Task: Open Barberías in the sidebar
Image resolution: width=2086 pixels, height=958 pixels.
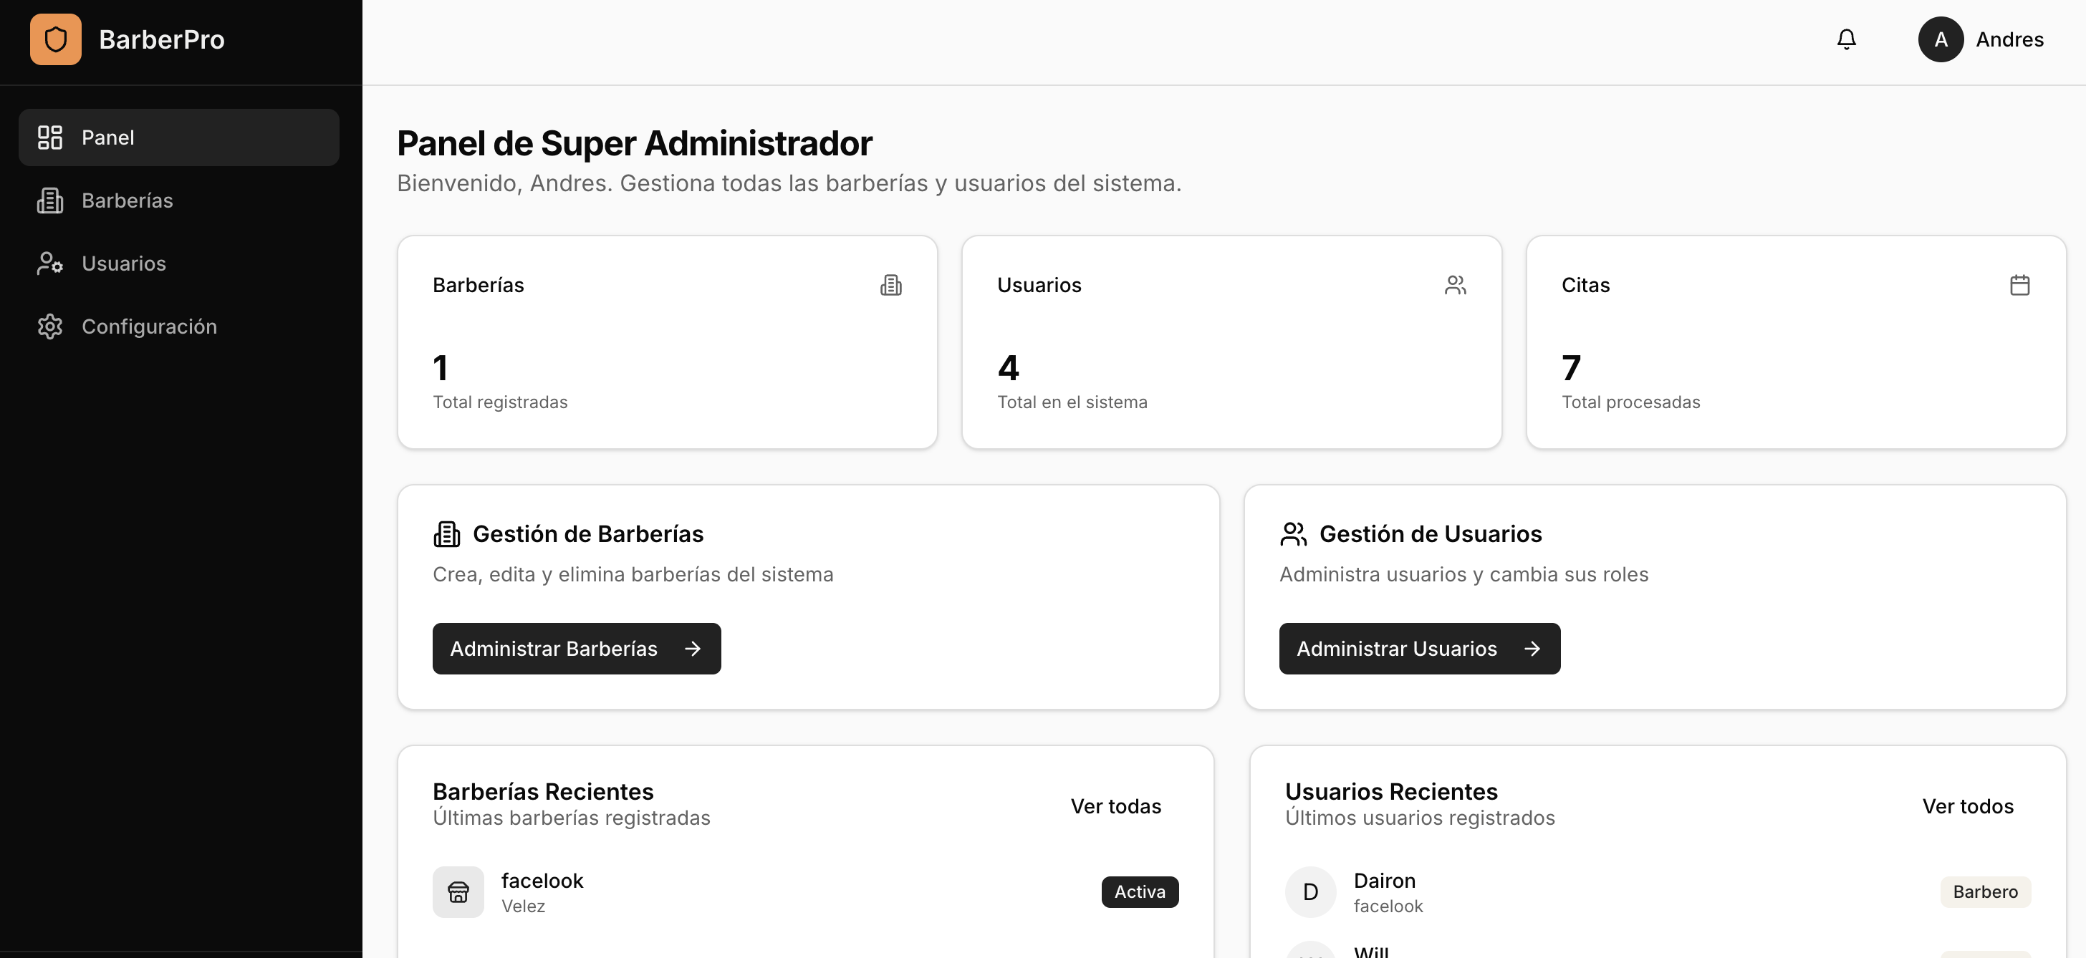Action: point(126,200)
